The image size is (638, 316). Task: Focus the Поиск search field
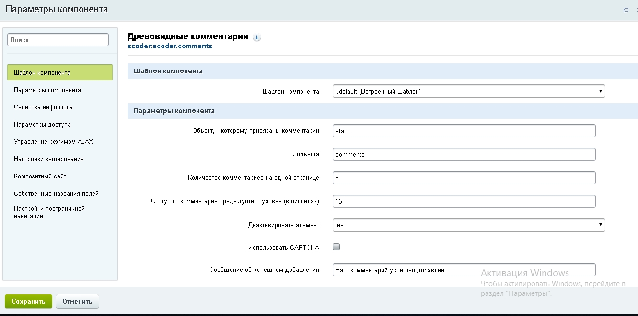tap(58, 40)
